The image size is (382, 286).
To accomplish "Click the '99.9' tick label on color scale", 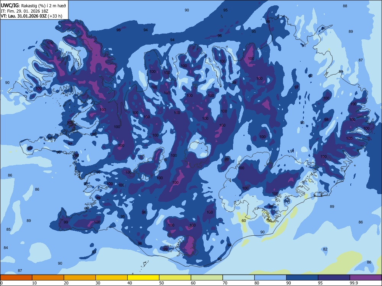I will (354, 283).
